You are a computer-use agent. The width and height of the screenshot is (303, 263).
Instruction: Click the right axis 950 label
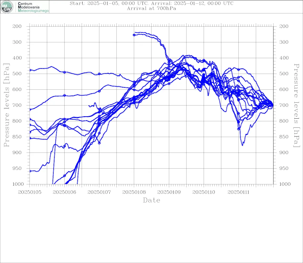click(x=284, y=168)
